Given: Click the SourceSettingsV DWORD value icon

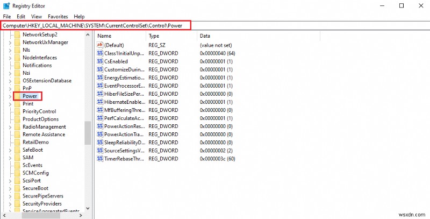Looking at the screenshot, I should (99, 151).
